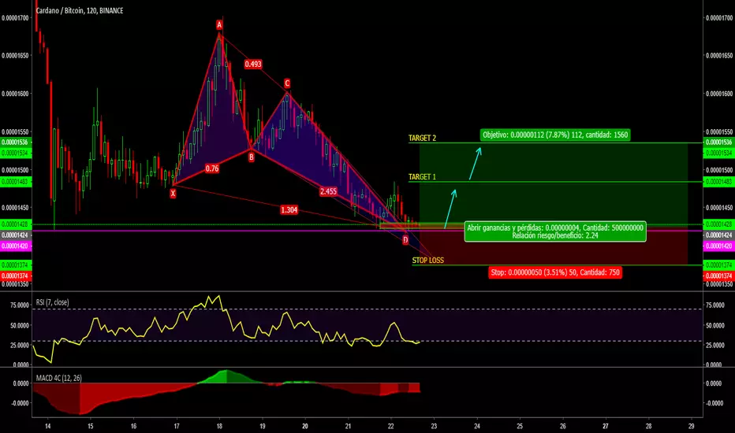The height and width of the screenshot is (433, 735).
Task: Click the date label 22 on time axis
Action: (x=391, y=426)
